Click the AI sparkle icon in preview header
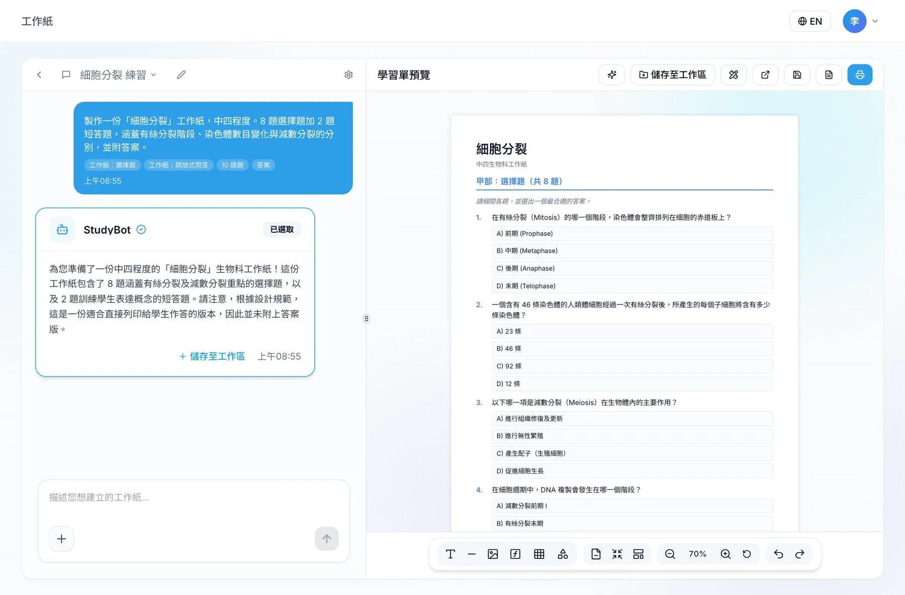The image size is (905, 595). (612, 75)
